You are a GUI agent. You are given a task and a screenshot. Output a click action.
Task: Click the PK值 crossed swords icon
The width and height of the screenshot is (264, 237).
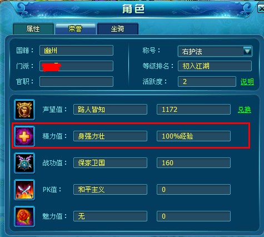(x=24, y=190)
